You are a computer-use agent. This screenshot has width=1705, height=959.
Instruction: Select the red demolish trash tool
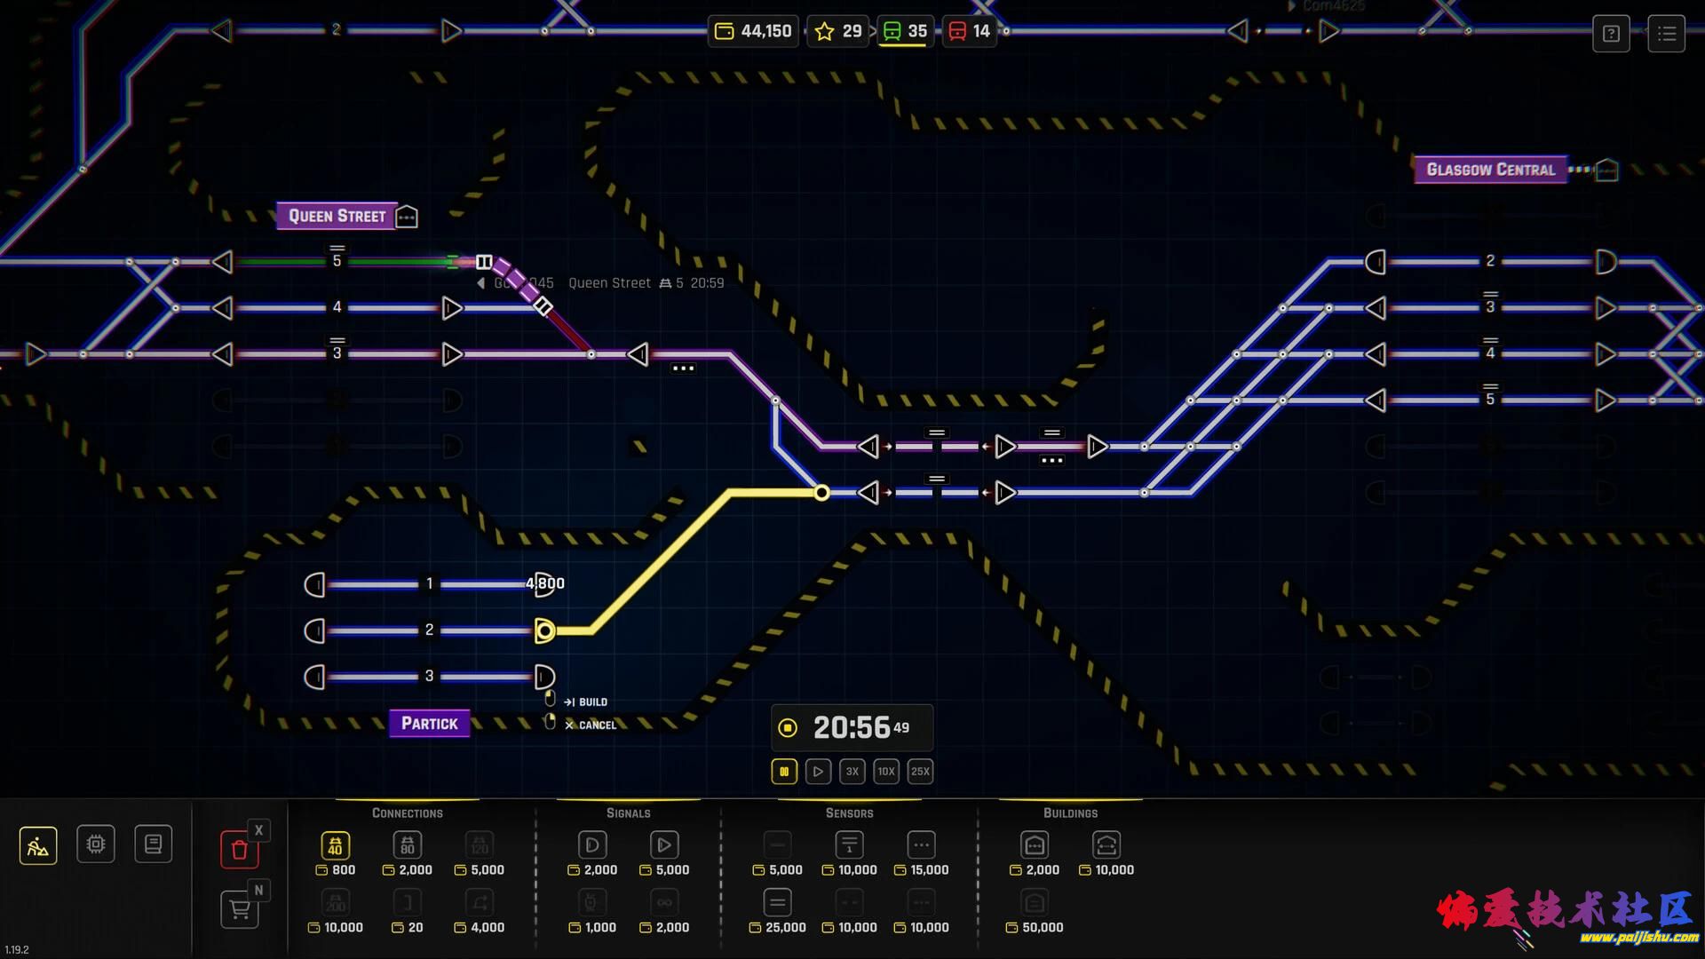coord(239,850)
